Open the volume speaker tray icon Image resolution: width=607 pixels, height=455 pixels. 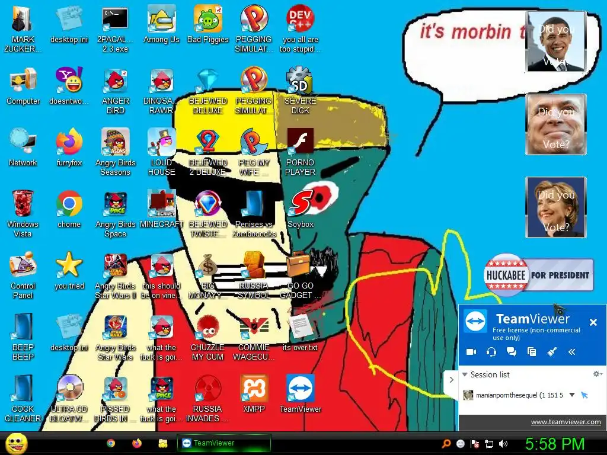503,444
